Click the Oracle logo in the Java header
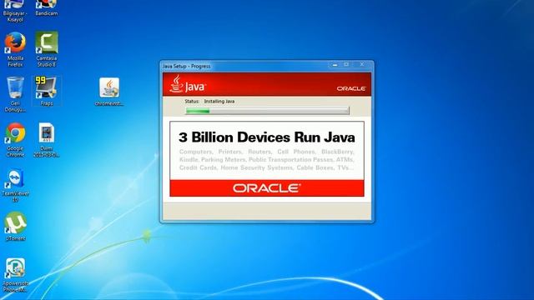Viewport: 534px width, 300px height. [351, 88]
